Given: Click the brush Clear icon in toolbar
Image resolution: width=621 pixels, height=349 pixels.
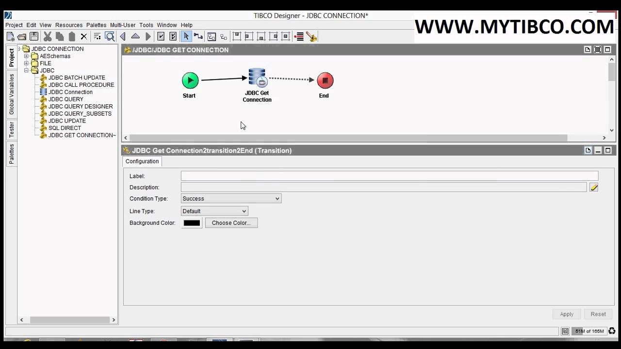Looking at the screenshot, I should 311,36.
